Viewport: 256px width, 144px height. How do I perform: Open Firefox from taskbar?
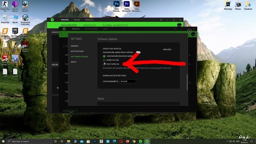pos(127,141)
